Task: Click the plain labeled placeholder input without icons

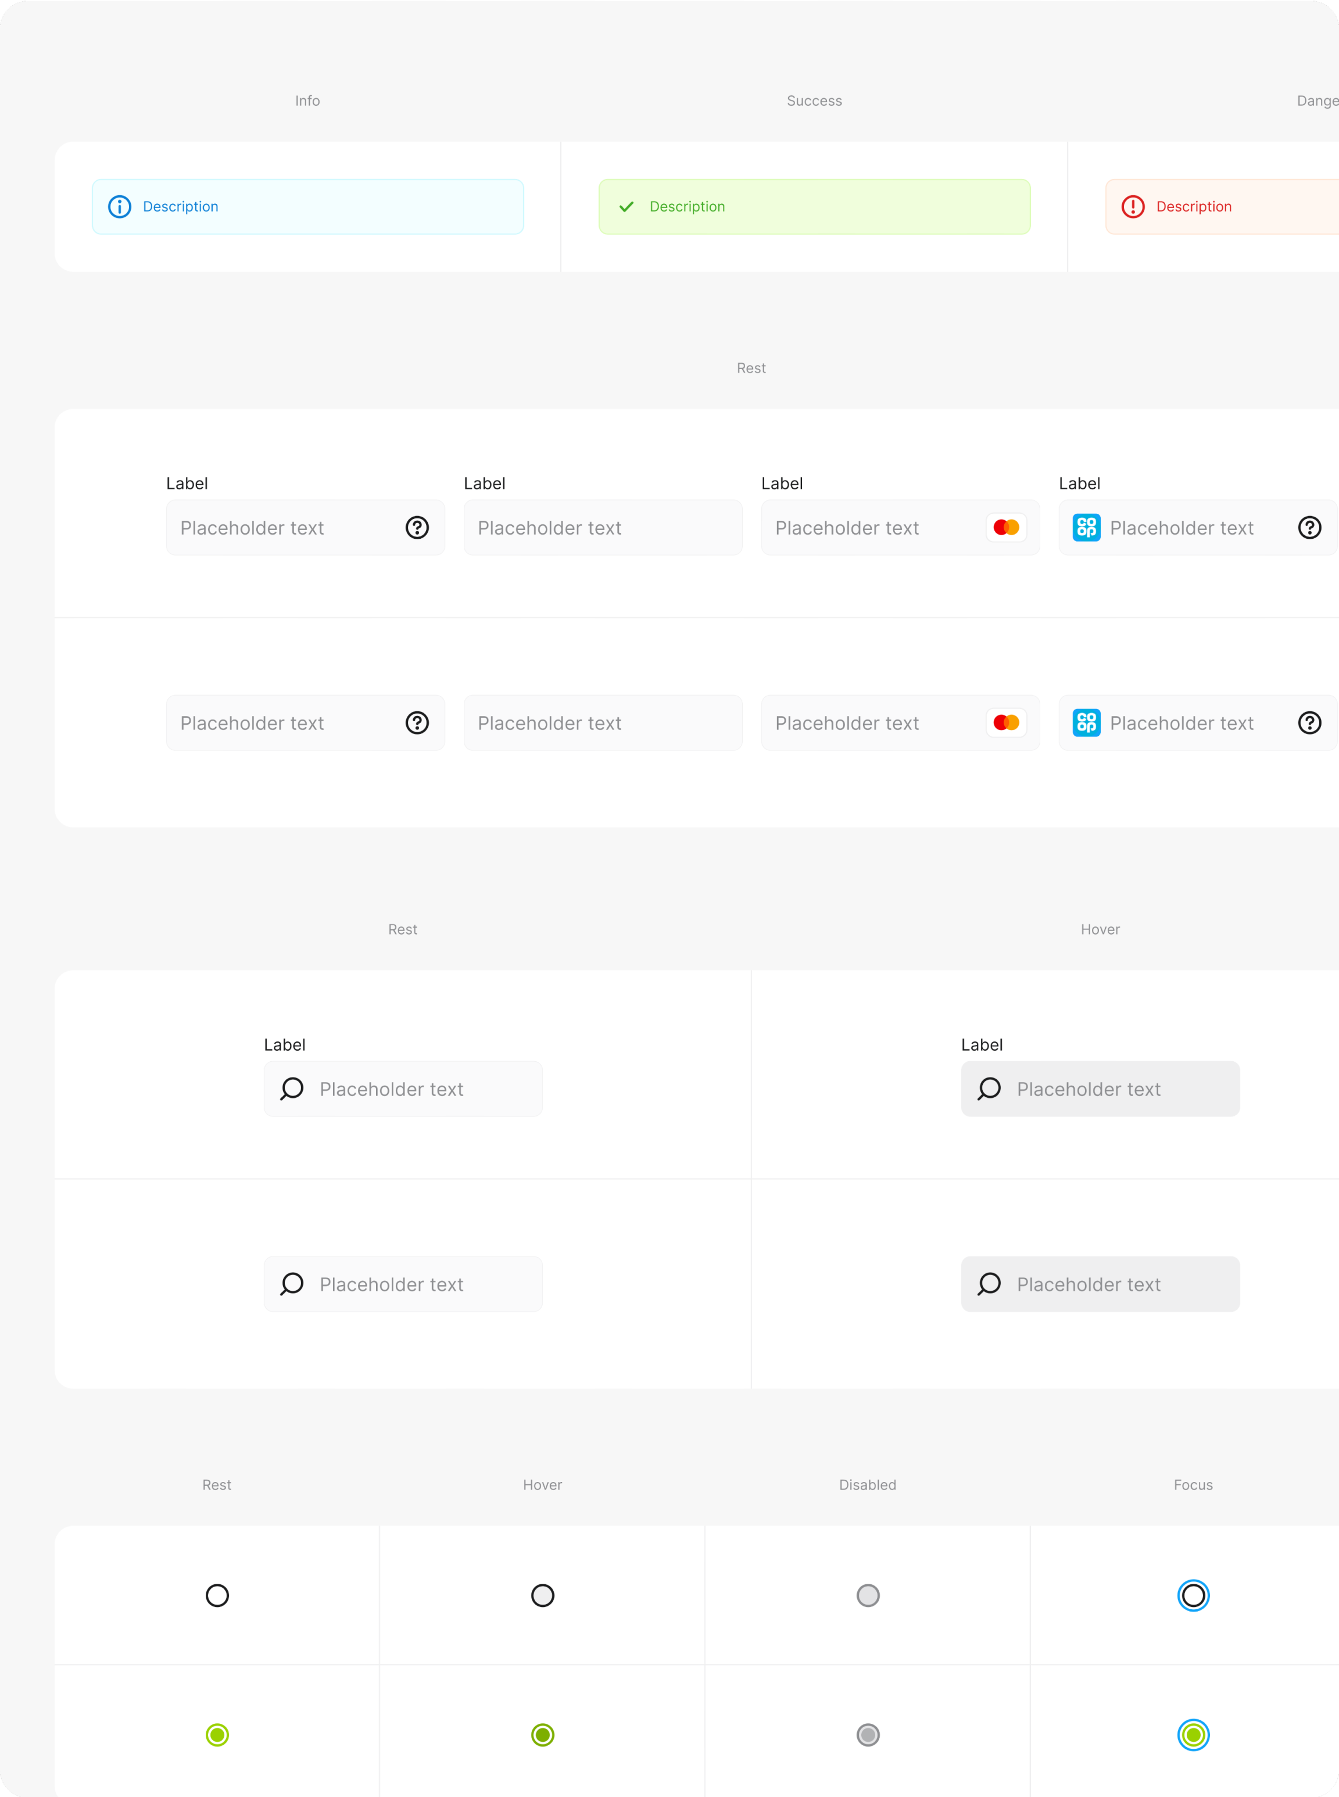Action: [602, 528]
